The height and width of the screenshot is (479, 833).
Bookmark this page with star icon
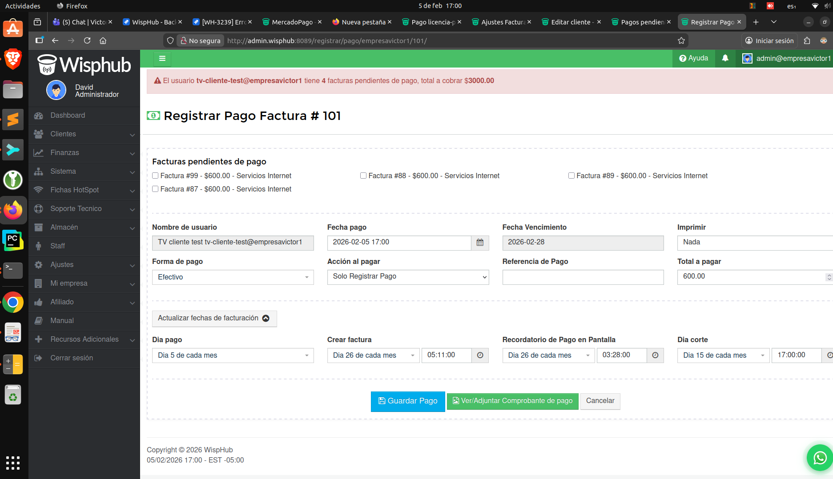[x=681, y=41]
